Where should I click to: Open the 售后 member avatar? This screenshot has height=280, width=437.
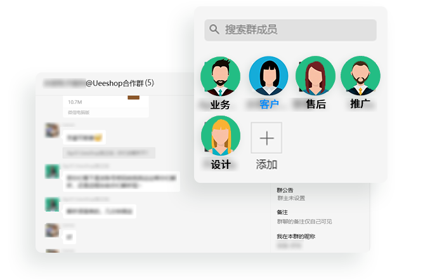[x=315, y=76]
